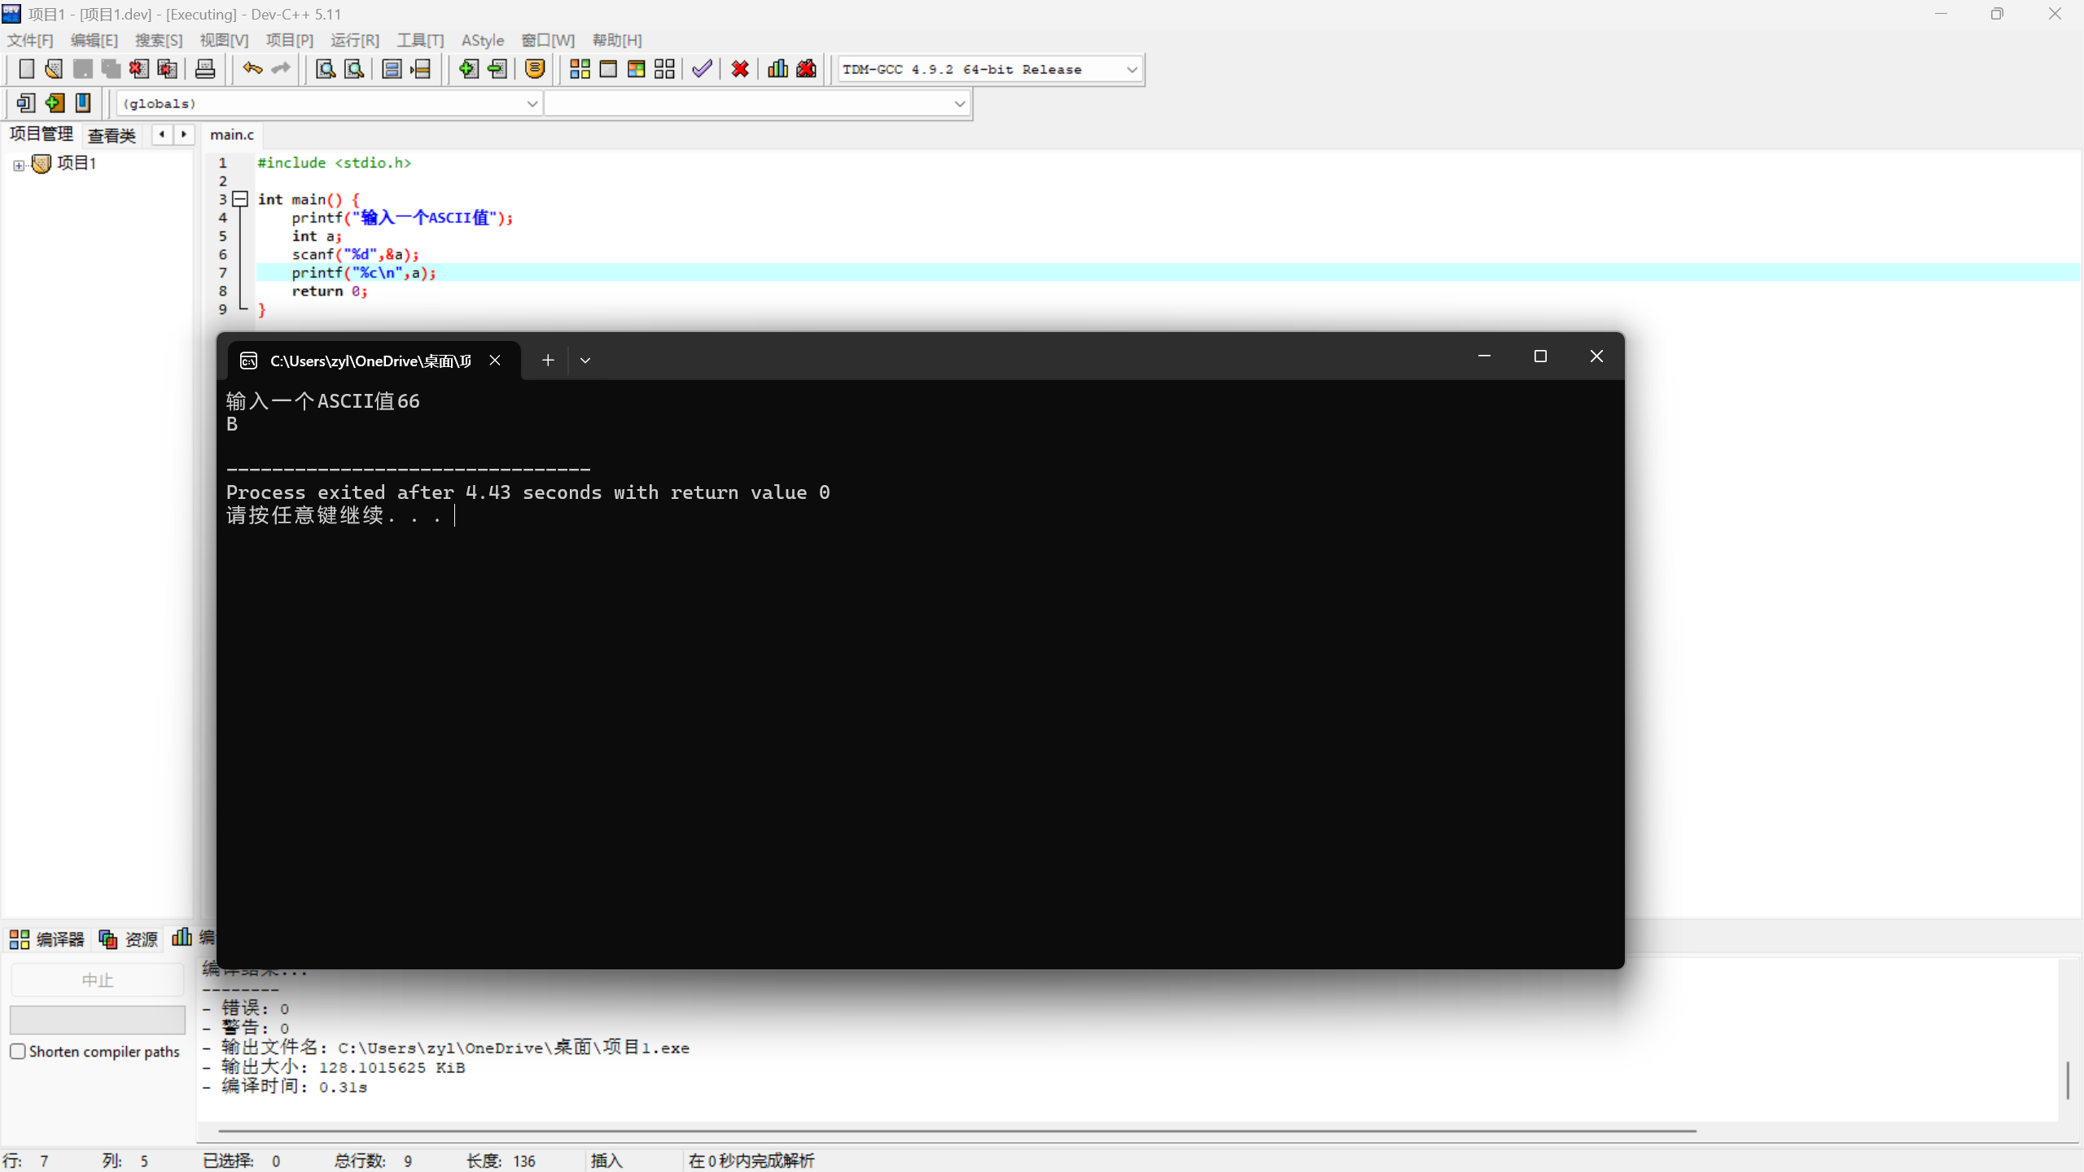The height and width of the screenshot is (1172, 2084).
Task: Open a new terminal tab with plus
Action: [548, 360]
